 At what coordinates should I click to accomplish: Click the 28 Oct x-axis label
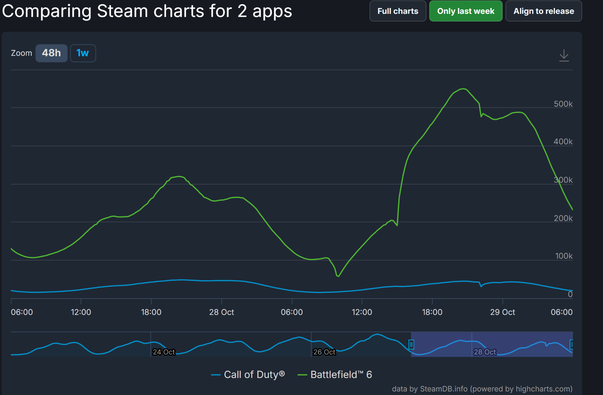pos(221,312)
